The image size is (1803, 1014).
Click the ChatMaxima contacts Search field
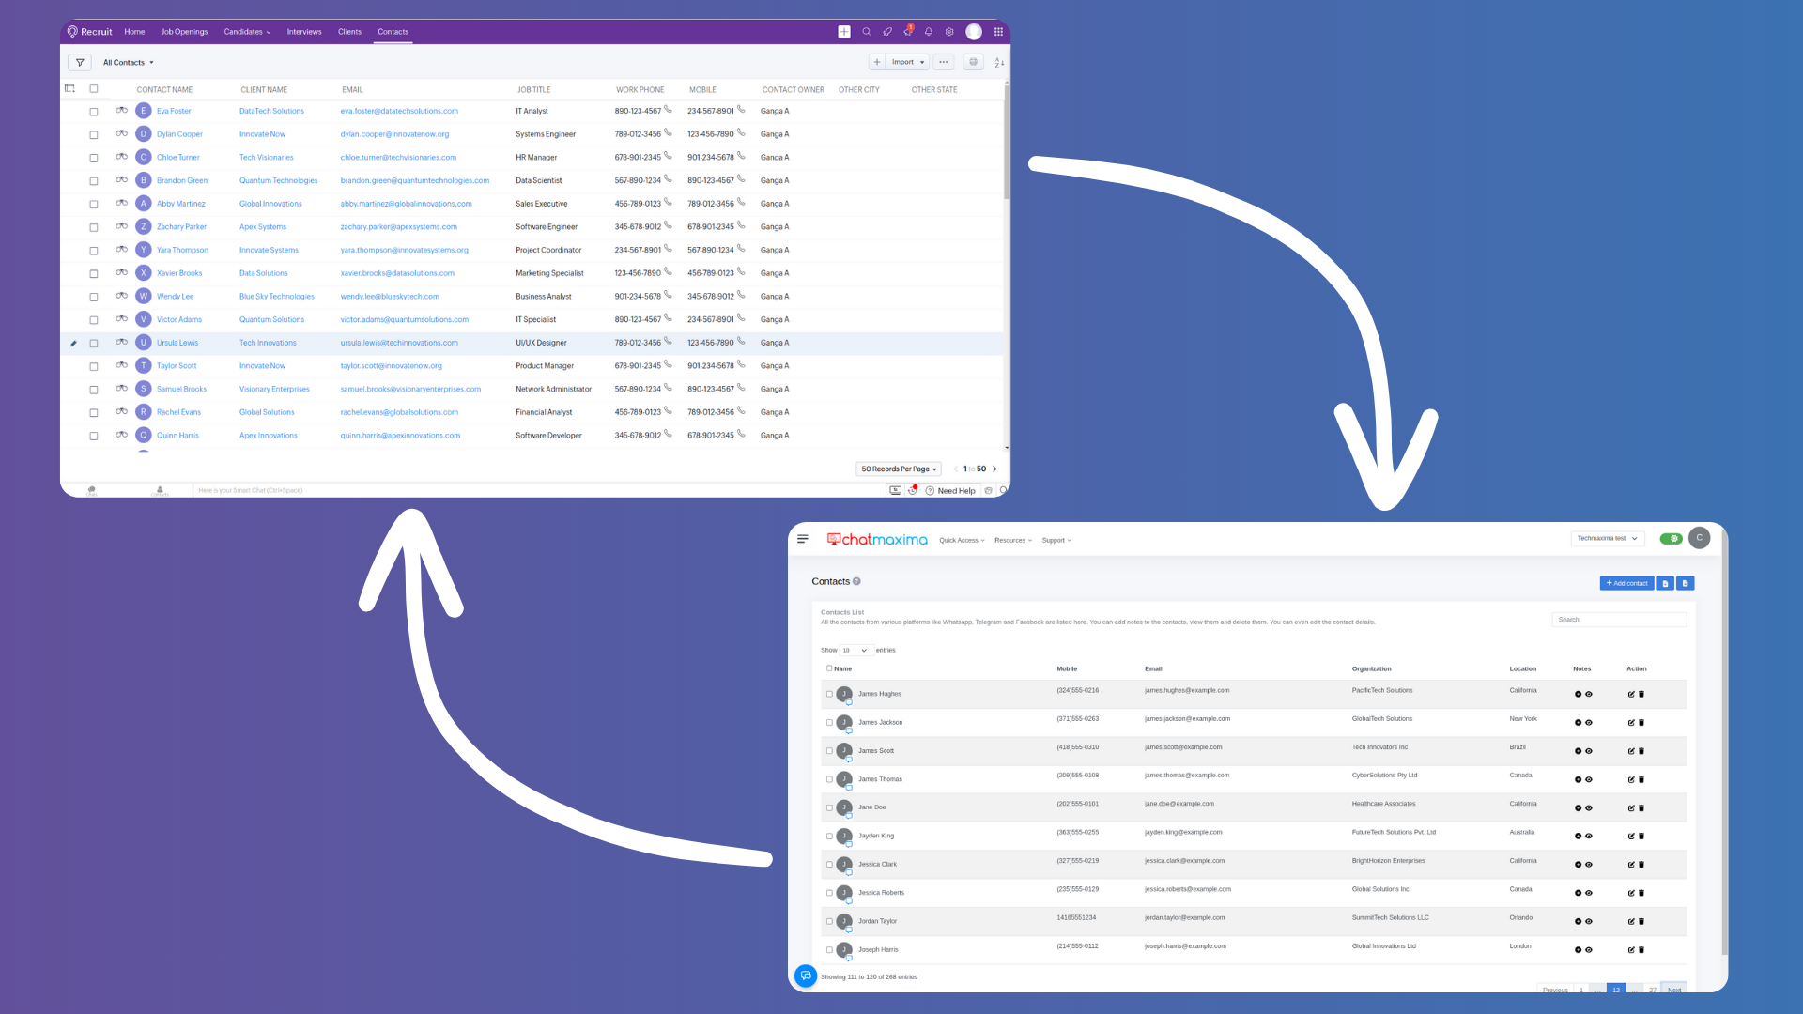(x=1619, y=620)
